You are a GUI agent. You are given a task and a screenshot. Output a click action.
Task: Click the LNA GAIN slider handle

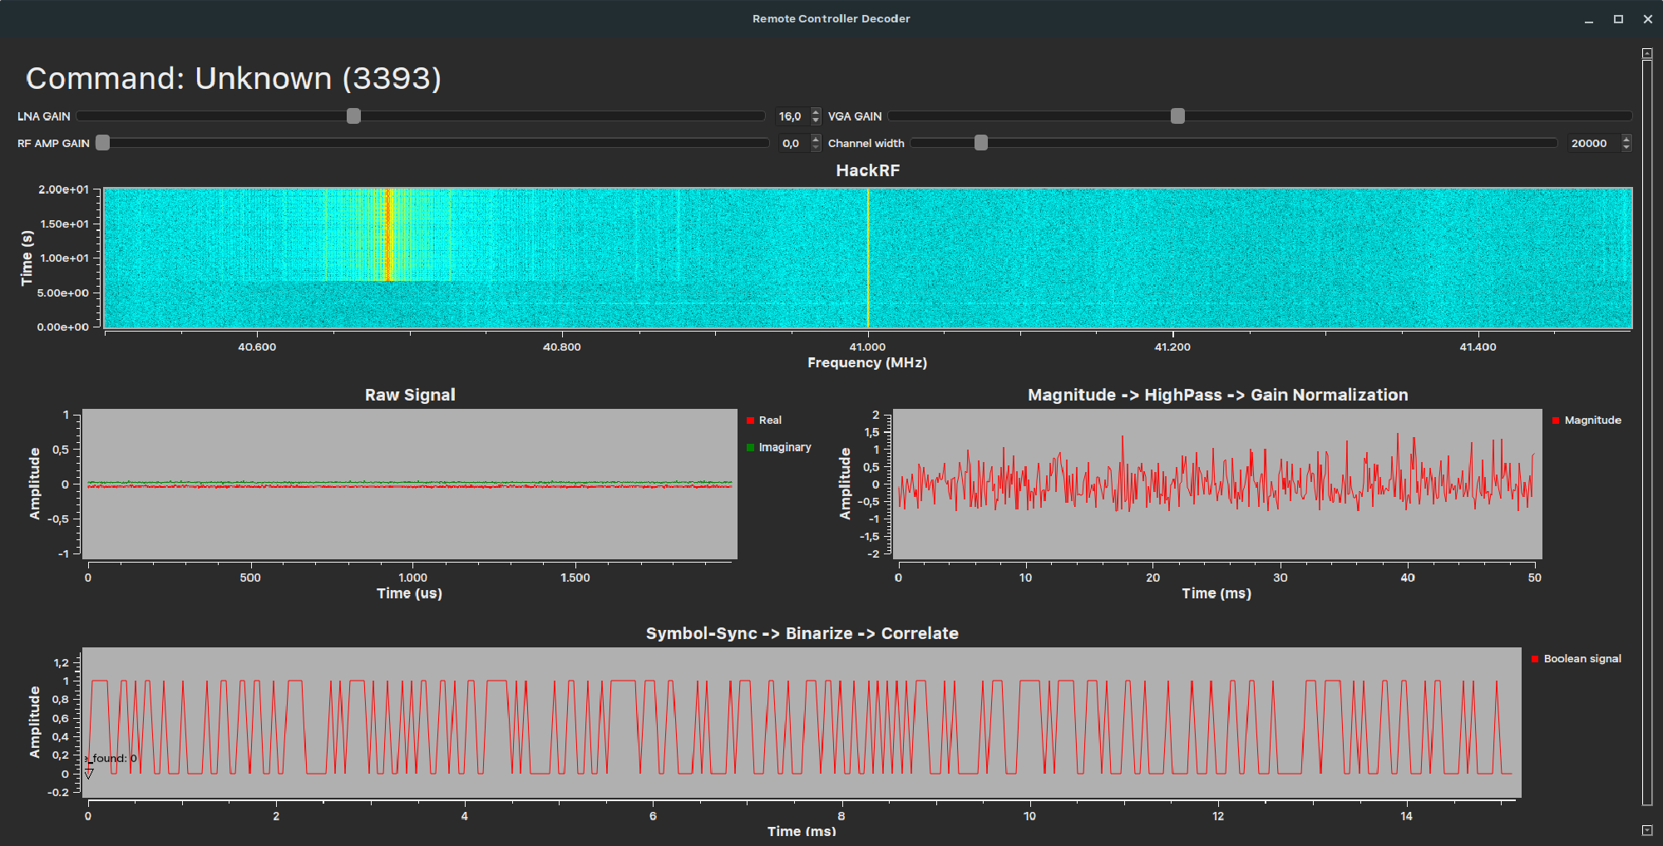(353, 116)
